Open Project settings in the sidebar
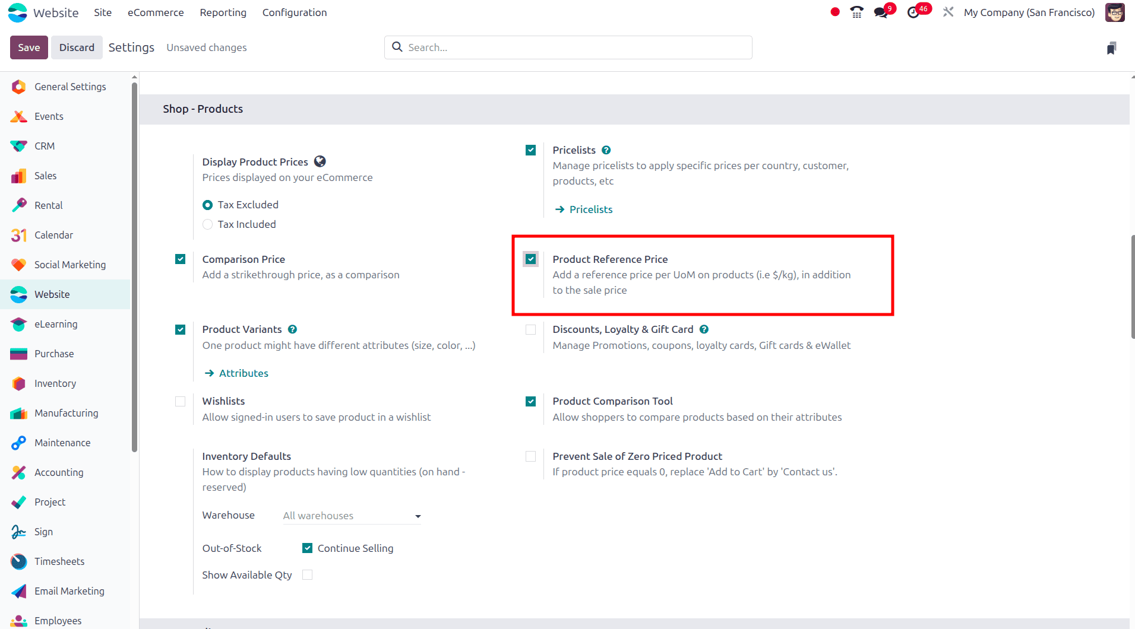 65,502
